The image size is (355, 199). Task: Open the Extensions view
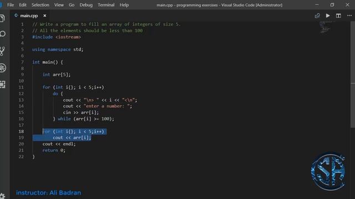pyautogui.click(x=3, y=85)
